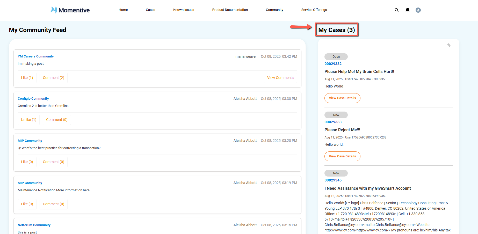Open Product Documentation in navigation

(x=230, y=10)
